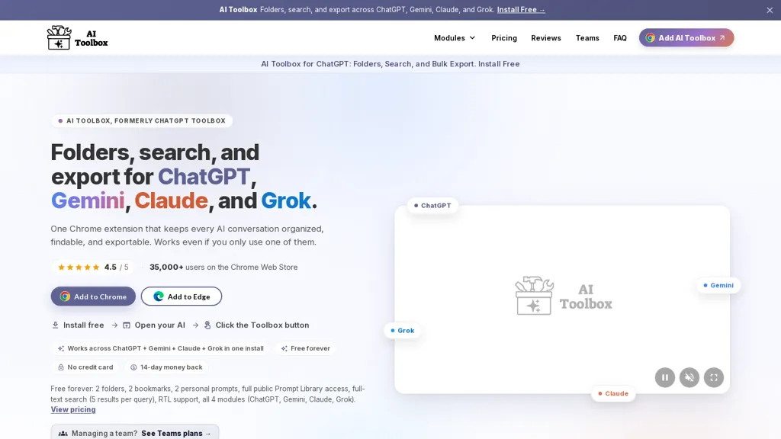Image resolution: width=781 pixels, height=439 pixels.
Task: Open the FAQ link in navigation
Action: coord(620,38)
